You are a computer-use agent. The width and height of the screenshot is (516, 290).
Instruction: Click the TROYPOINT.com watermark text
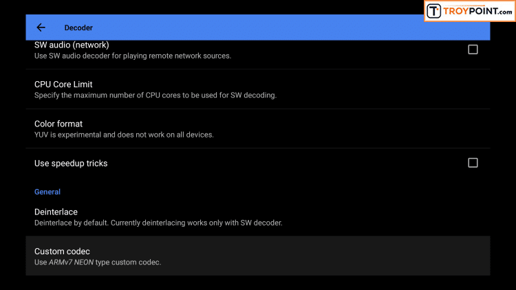point(477,11)
